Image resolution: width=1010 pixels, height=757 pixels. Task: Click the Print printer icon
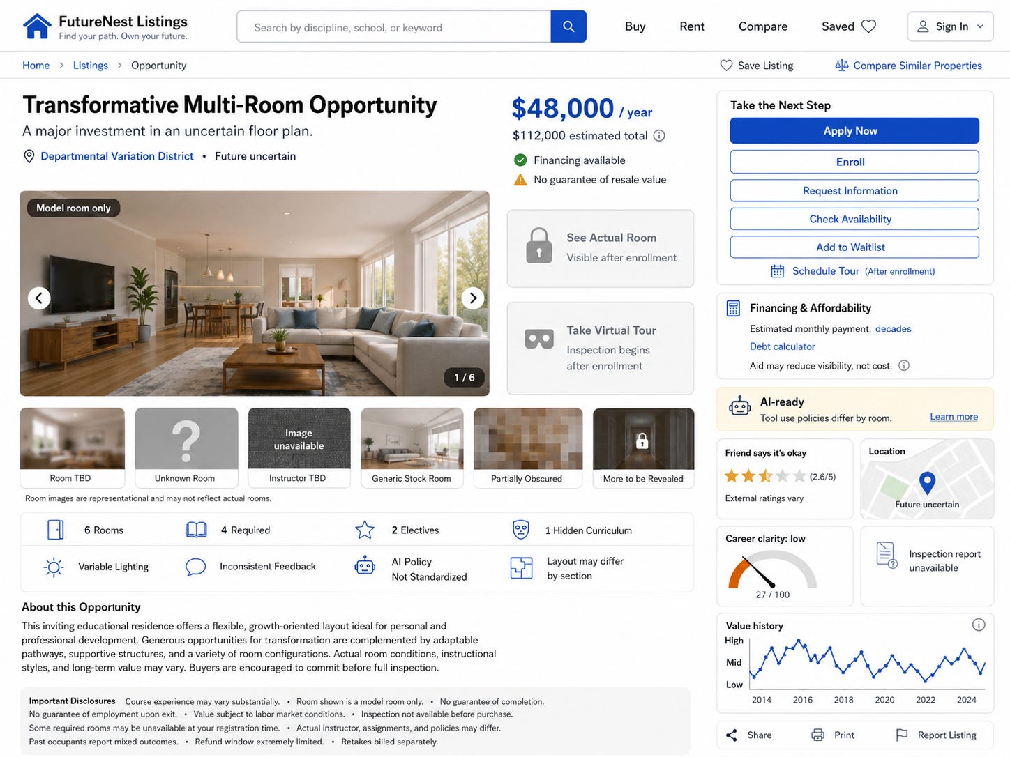(818, 735)
